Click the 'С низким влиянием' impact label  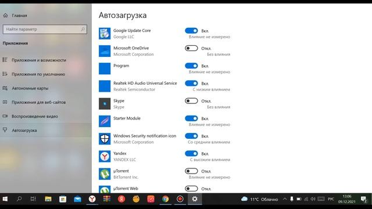point(211,89)
